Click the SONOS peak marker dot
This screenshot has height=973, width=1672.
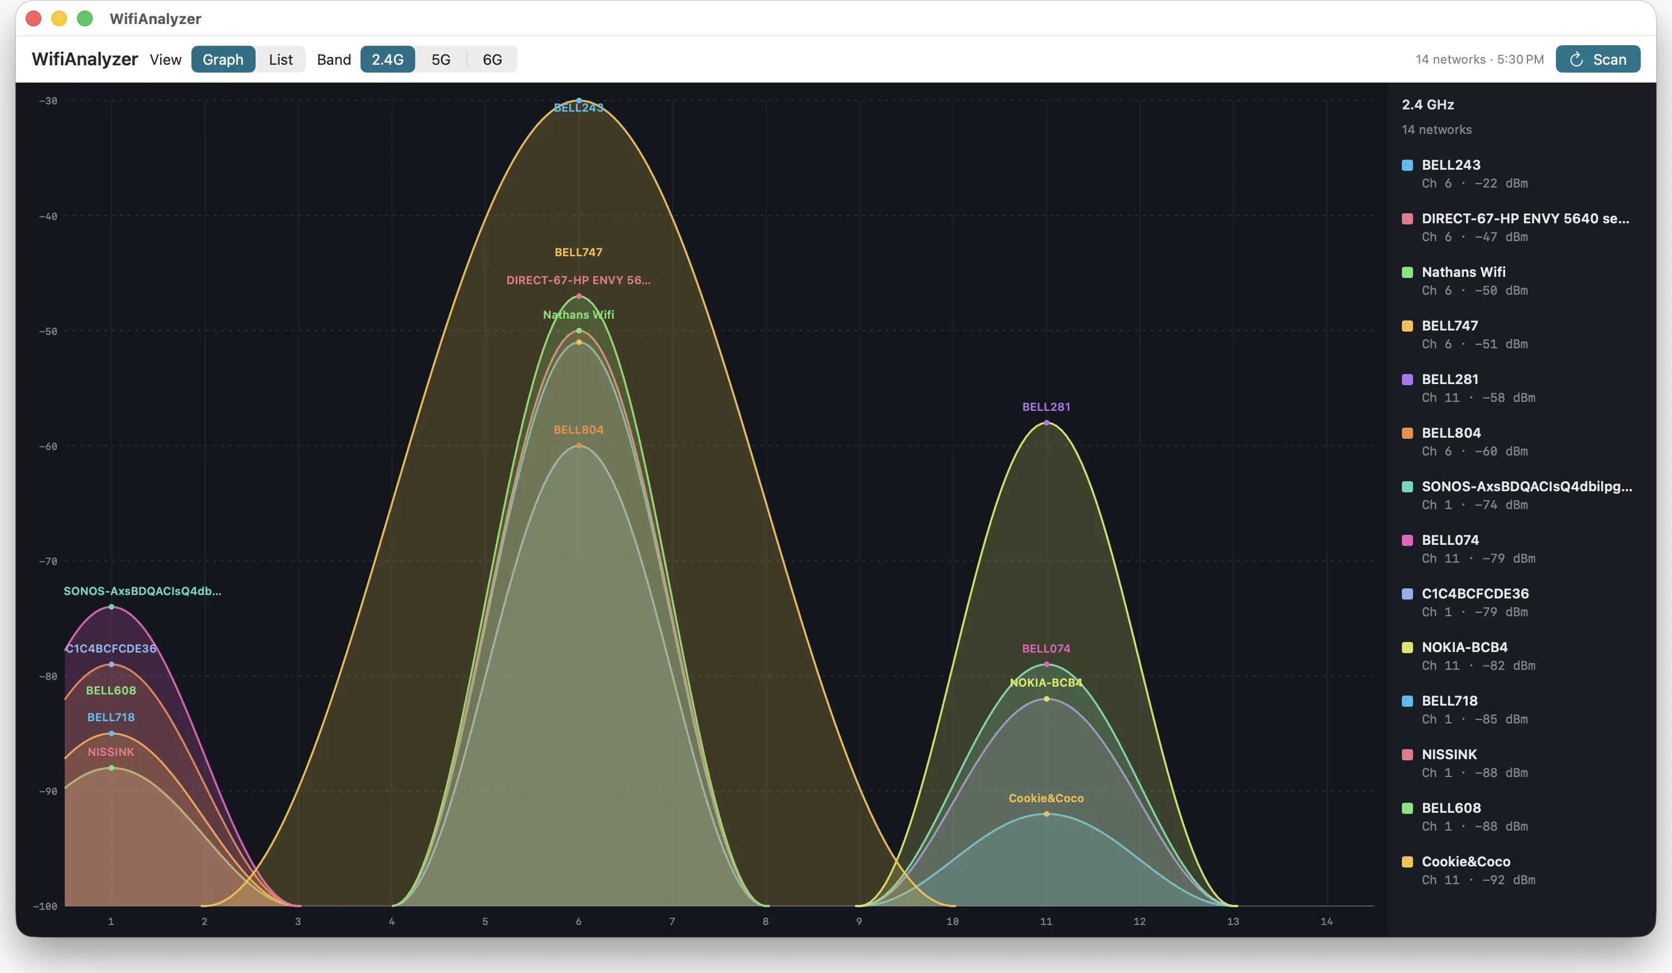click(112, 607)
